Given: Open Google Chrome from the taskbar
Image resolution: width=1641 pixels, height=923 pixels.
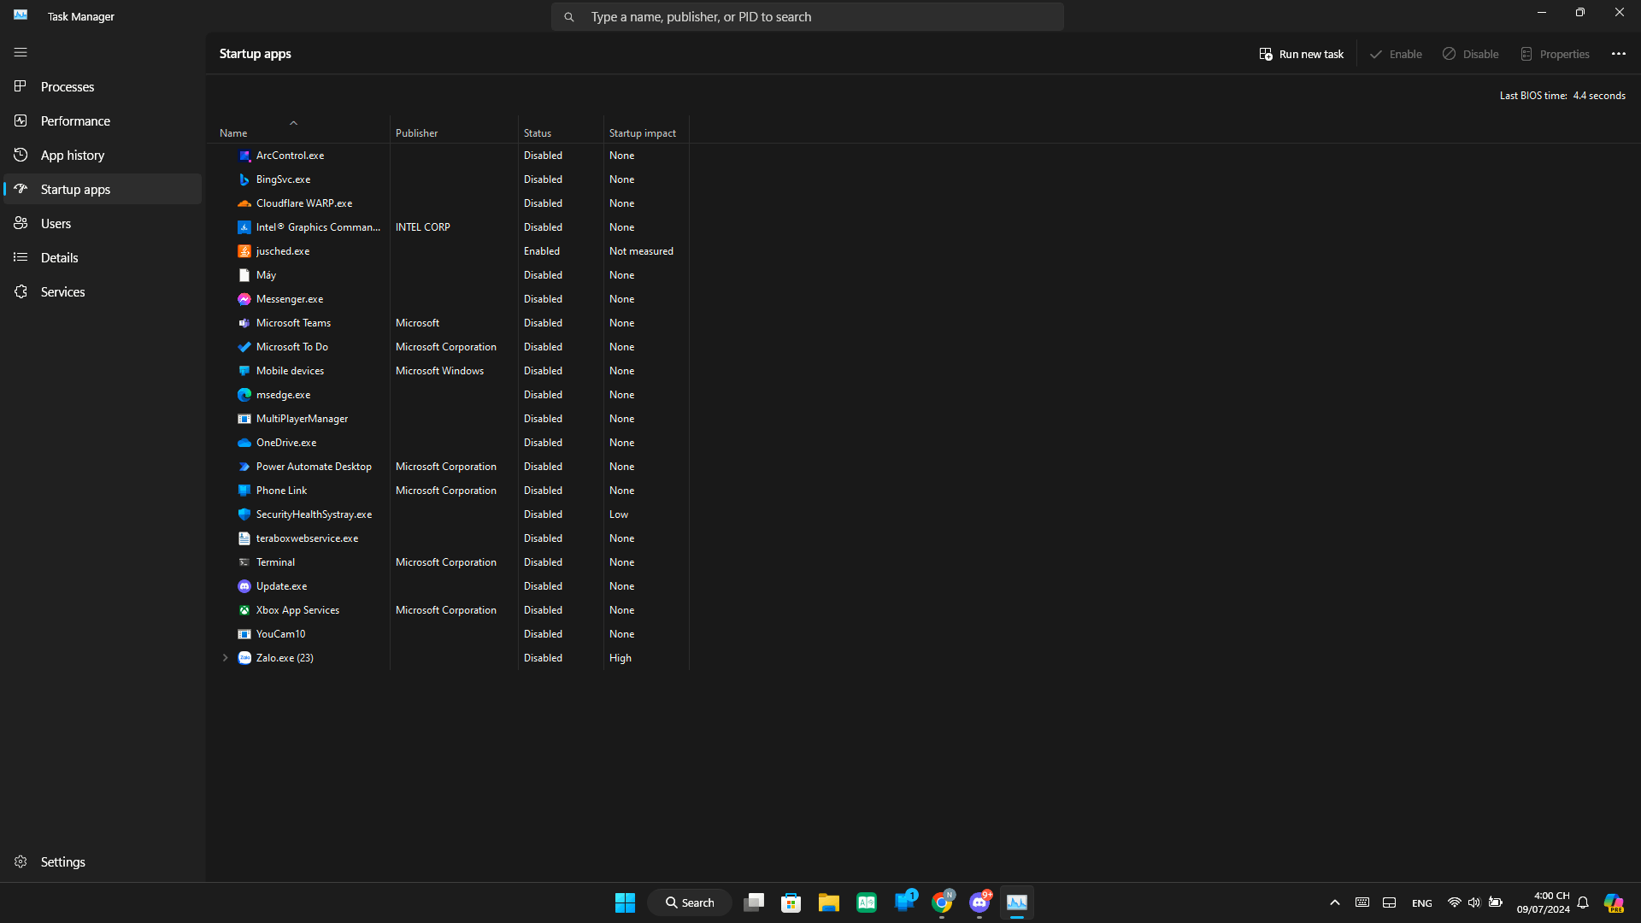Looking at the screenshot, I should (x=943, y=902).
